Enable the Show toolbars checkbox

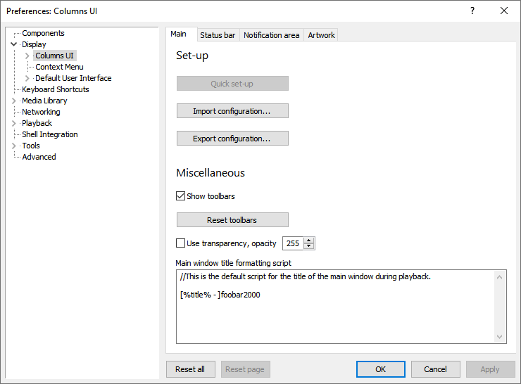click(181, 196)
